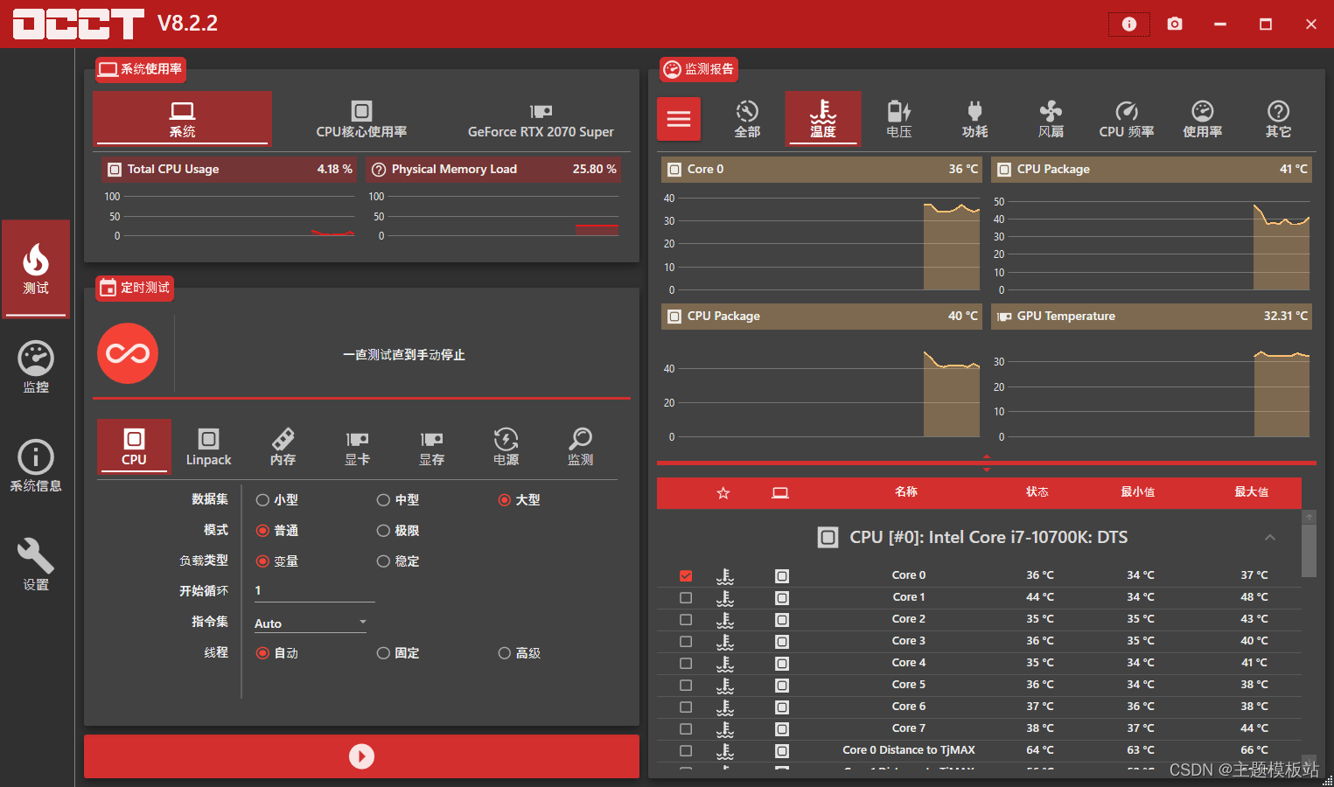Screen dimensions: 1334x787
Task: Click the infinite loop test schedule icon
Action: point(128,353)
